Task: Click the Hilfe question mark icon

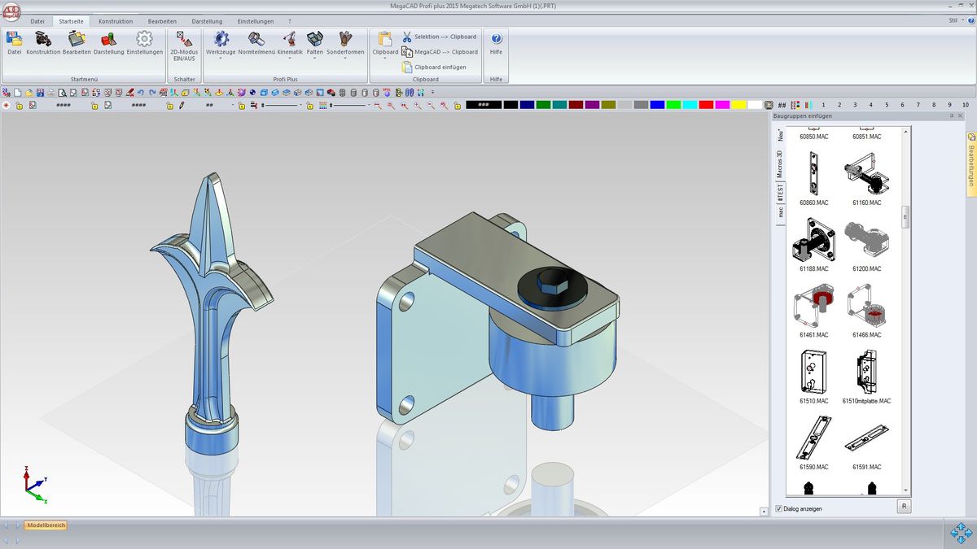Action: click(x=496, y=40)
